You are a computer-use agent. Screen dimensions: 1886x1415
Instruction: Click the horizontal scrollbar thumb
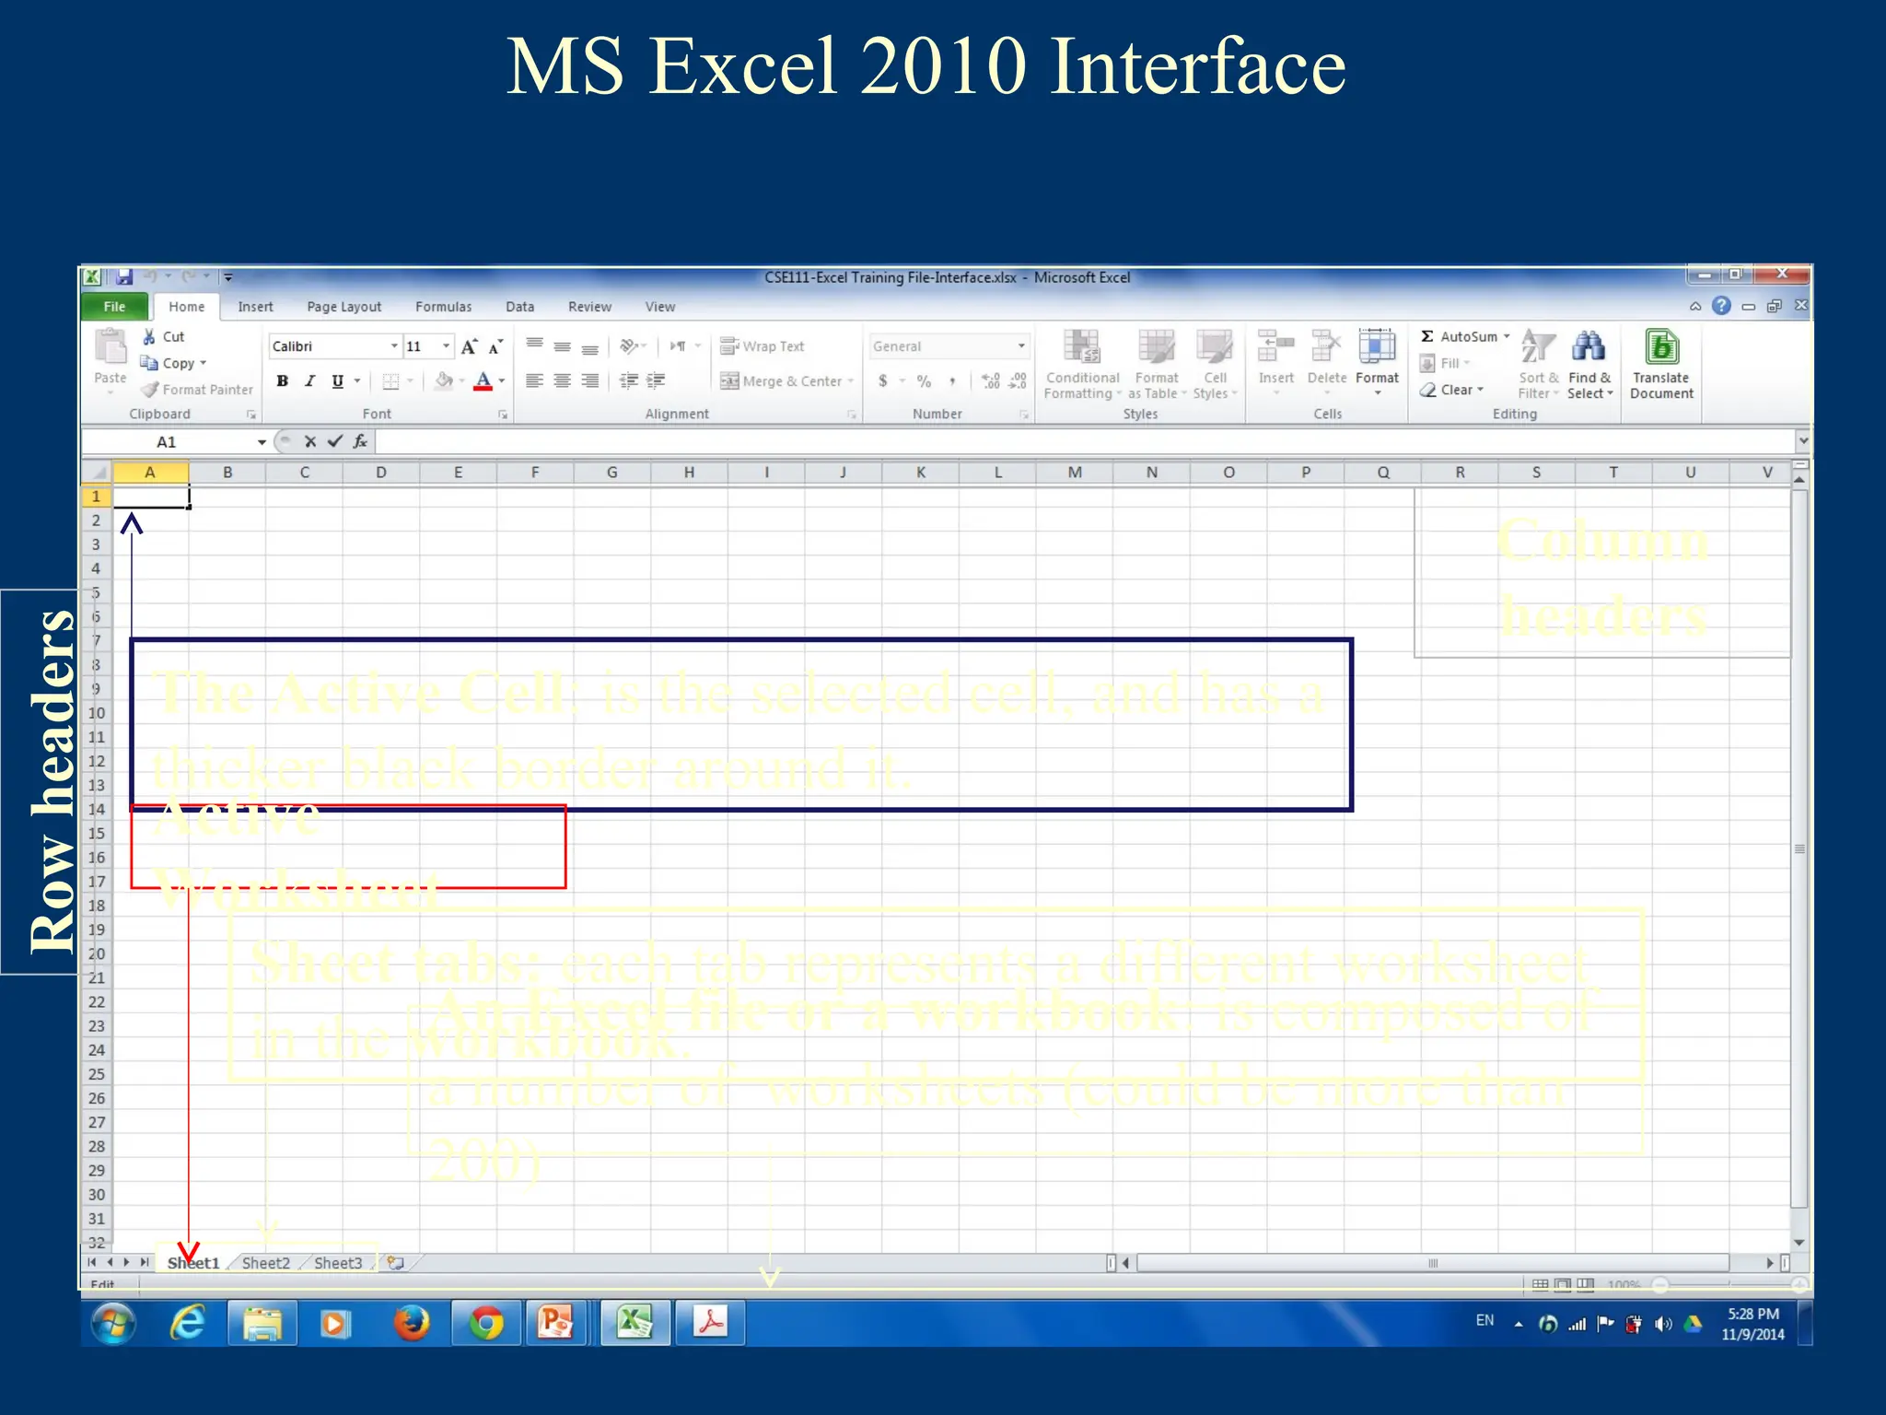point(1432,1263)
